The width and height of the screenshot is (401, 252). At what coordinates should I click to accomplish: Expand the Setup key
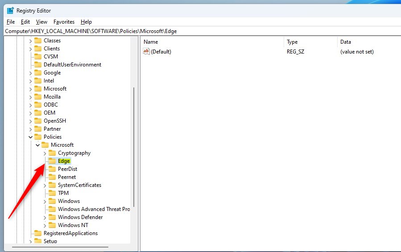coord(30,241)
